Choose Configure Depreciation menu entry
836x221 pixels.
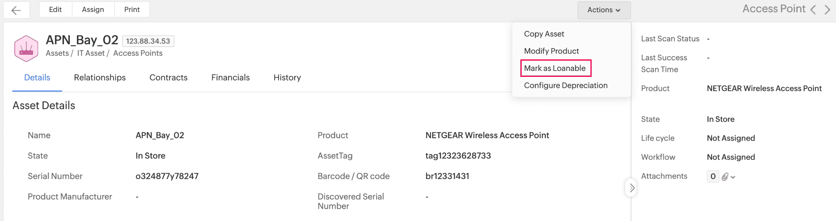click(x=566, y=86)
